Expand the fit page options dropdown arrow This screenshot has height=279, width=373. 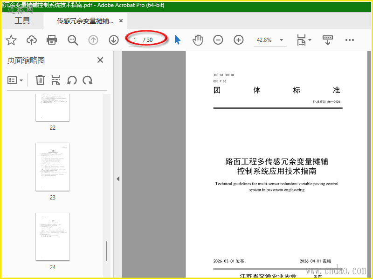[310, 40]
